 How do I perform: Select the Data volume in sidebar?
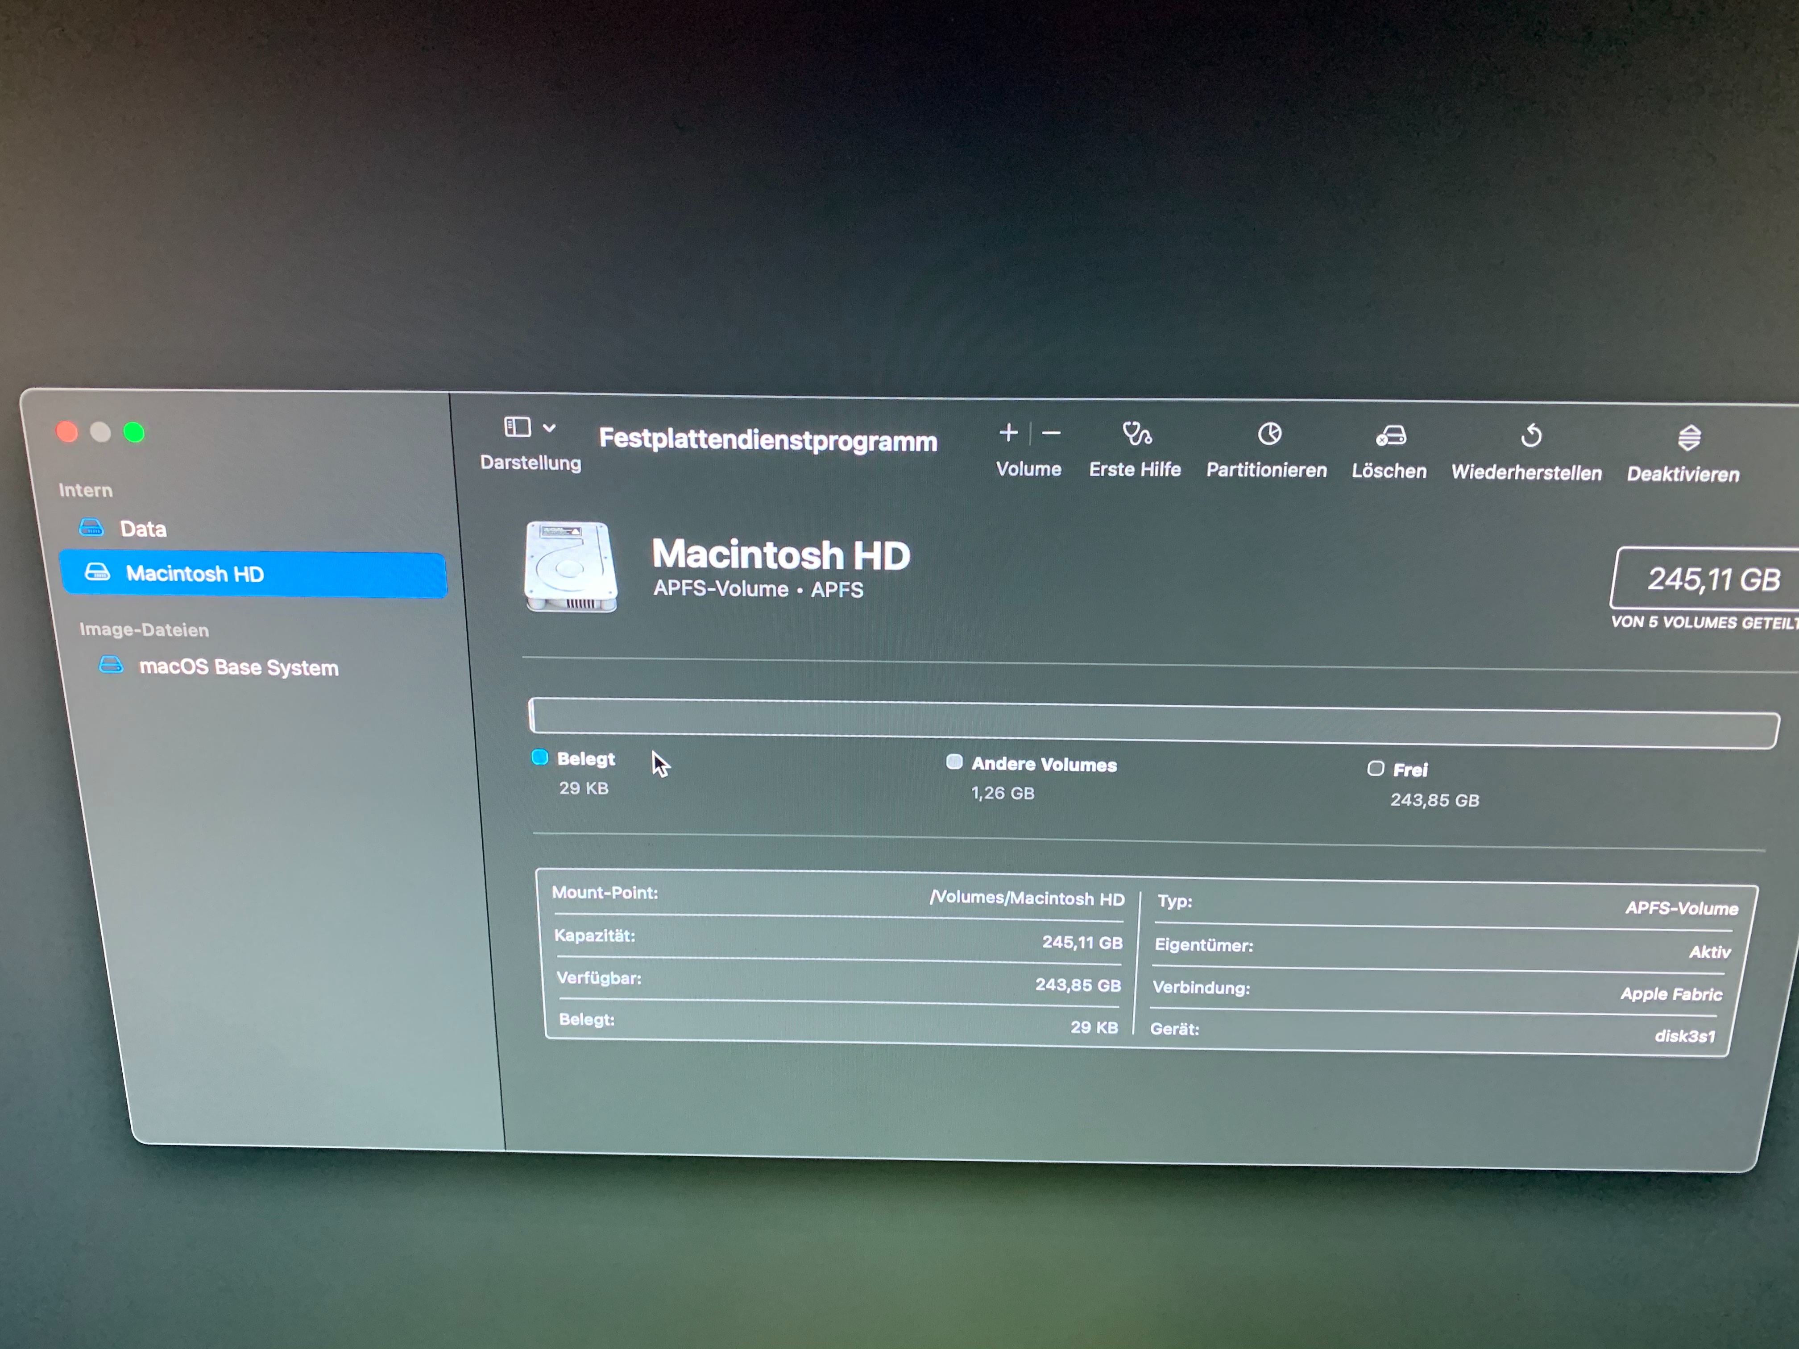tap(143, 530)
